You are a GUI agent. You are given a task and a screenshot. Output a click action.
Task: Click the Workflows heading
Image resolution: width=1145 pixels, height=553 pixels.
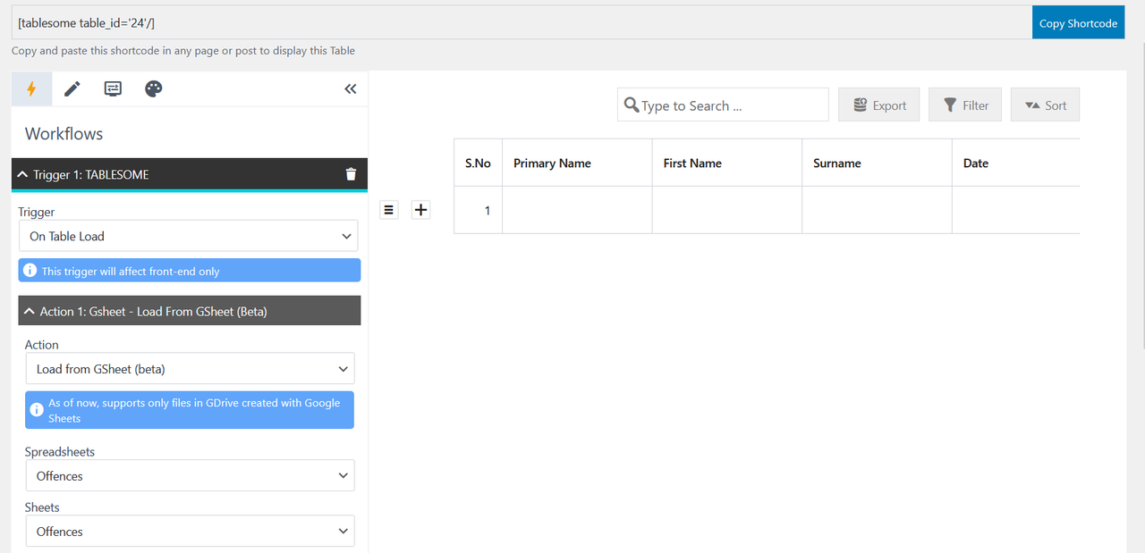tap(64, 134)
